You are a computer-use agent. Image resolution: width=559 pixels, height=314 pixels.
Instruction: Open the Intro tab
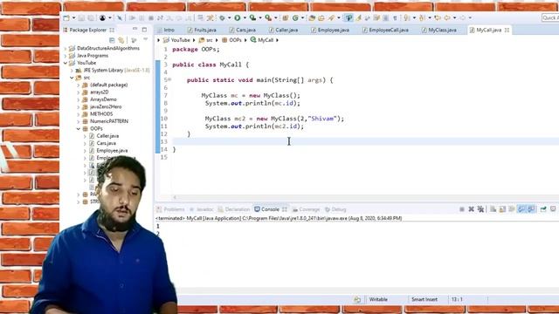(x=166, y=30)
